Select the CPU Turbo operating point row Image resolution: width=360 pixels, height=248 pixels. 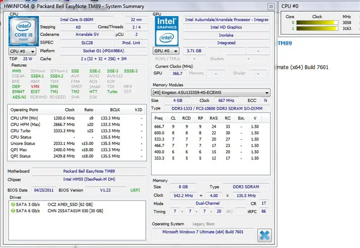(77, 131)
